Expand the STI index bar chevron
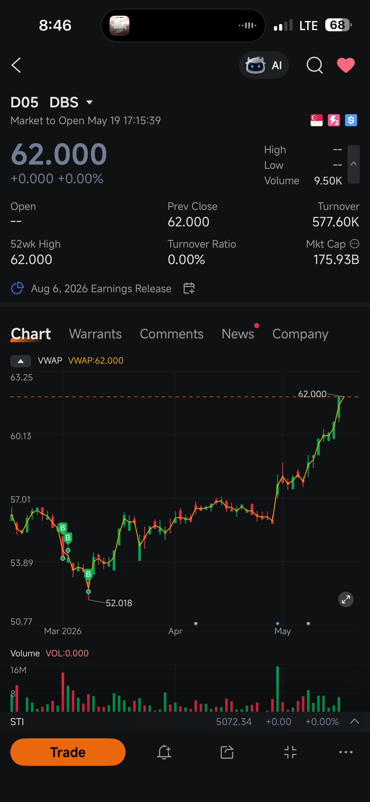The width and height of the screenshot is (370, 802). [x=355, y=721]
